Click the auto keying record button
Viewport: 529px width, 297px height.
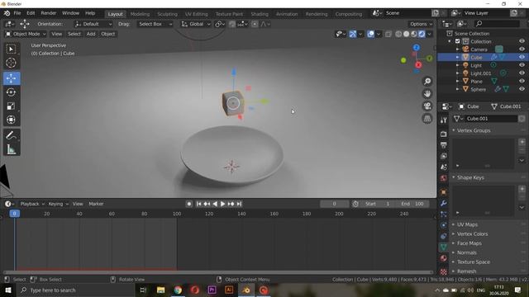pos(189,204)
